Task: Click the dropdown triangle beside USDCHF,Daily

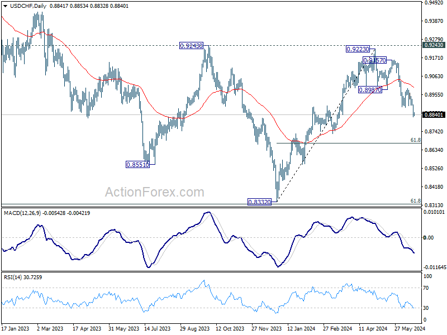Action: [x=6, y=6]
